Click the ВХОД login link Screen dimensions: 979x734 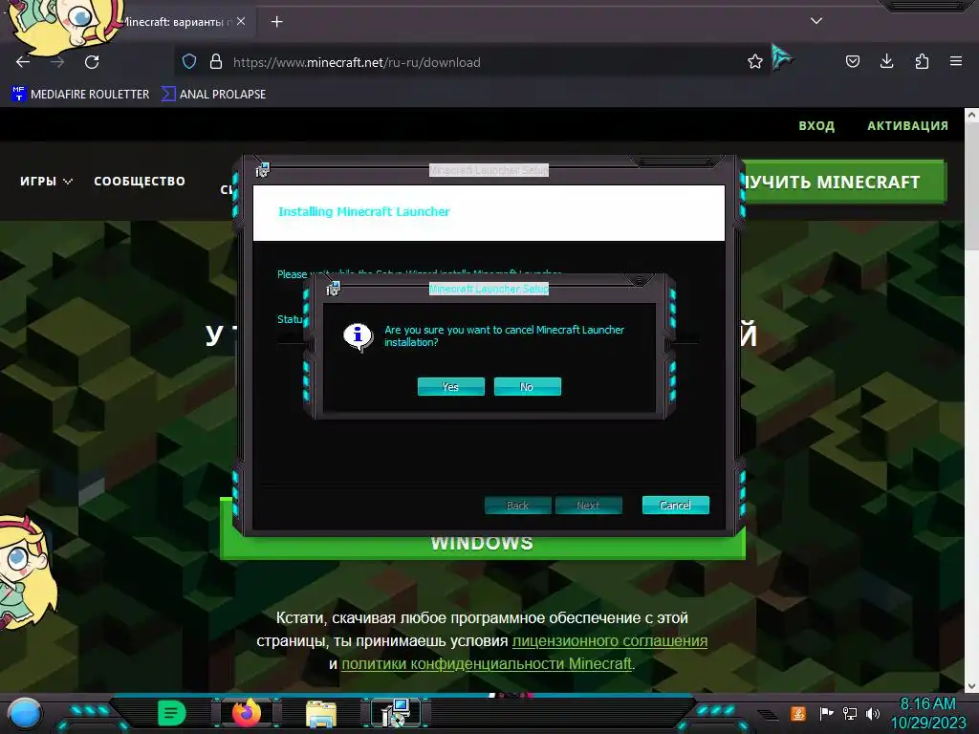tap(816, 125)
